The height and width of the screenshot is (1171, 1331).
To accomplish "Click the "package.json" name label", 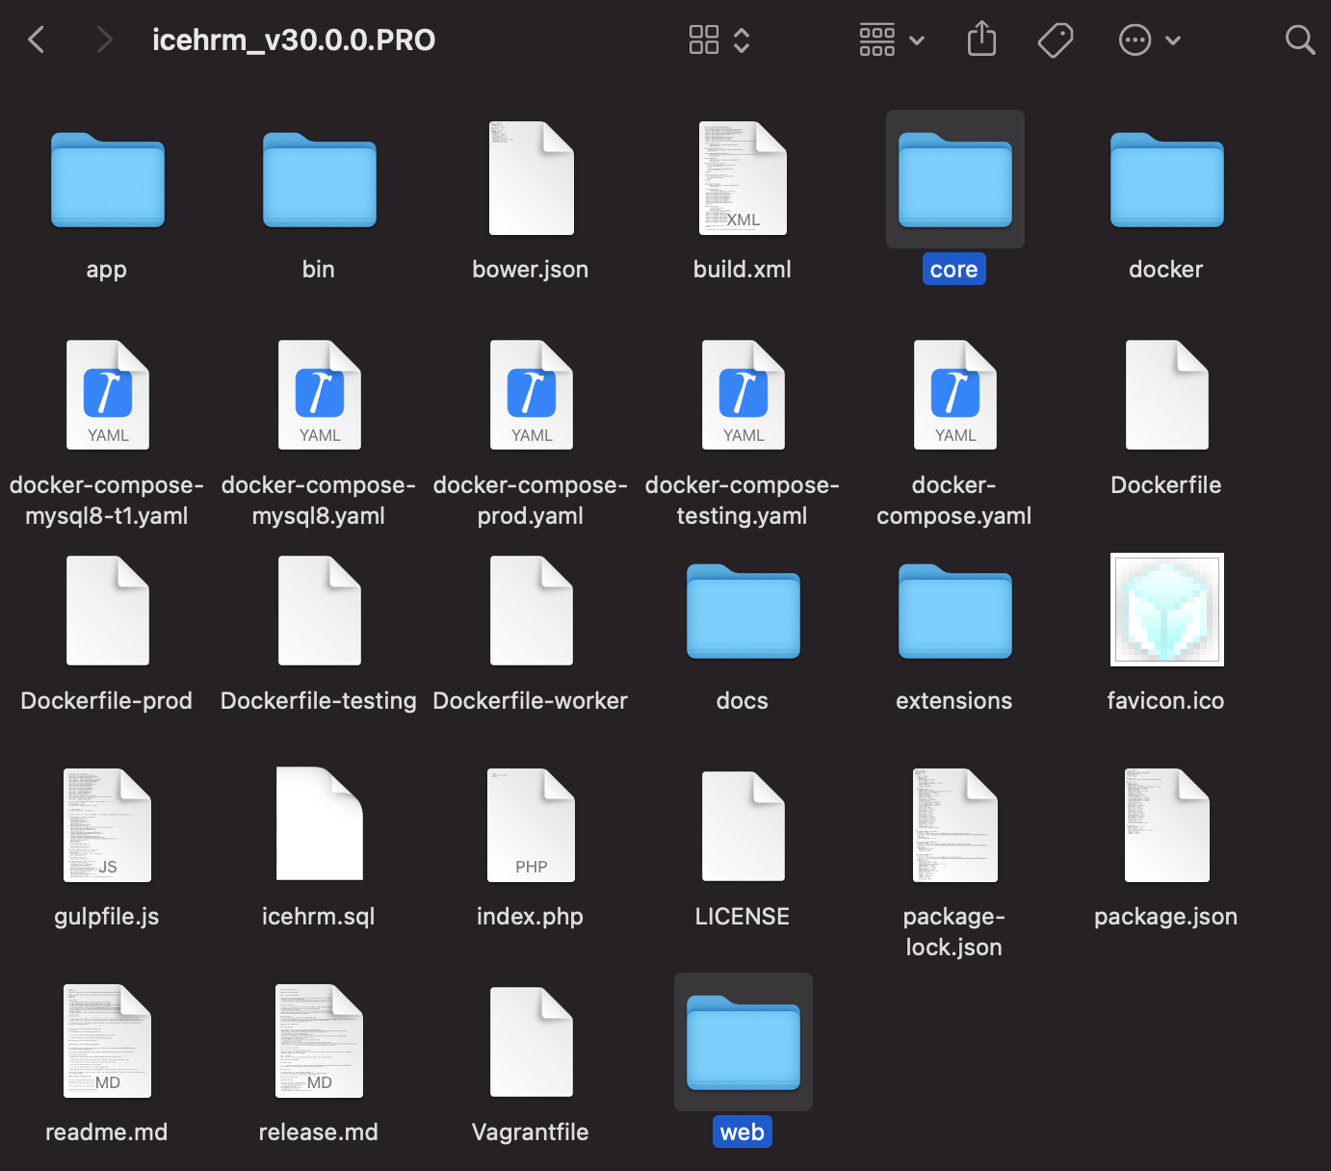I will coord(1166,917).
